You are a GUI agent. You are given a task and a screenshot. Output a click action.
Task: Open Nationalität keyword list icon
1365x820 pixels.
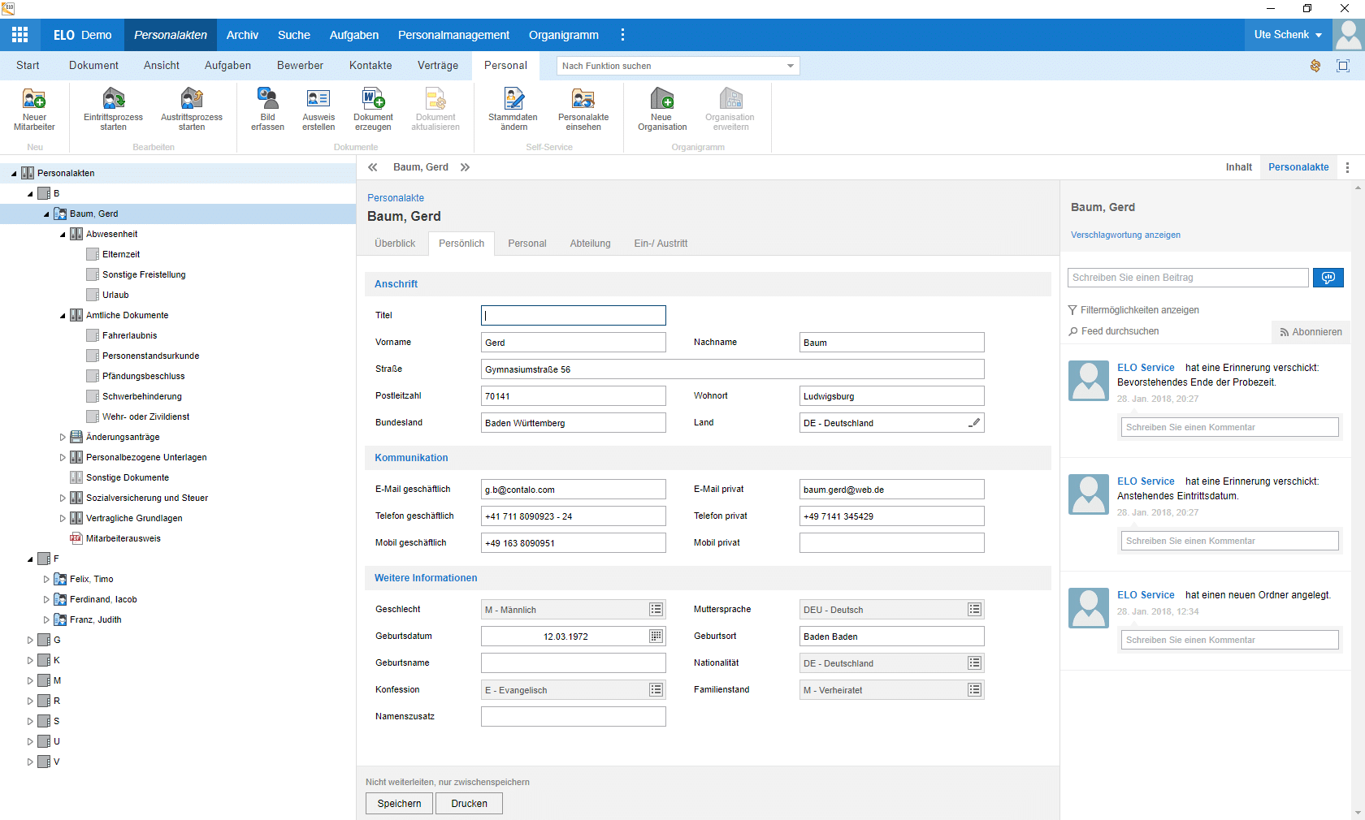(975, 663)
